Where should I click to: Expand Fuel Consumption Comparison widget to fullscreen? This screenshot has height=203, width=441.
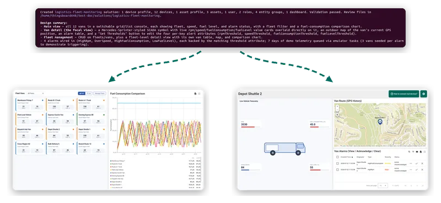point(200,94)
